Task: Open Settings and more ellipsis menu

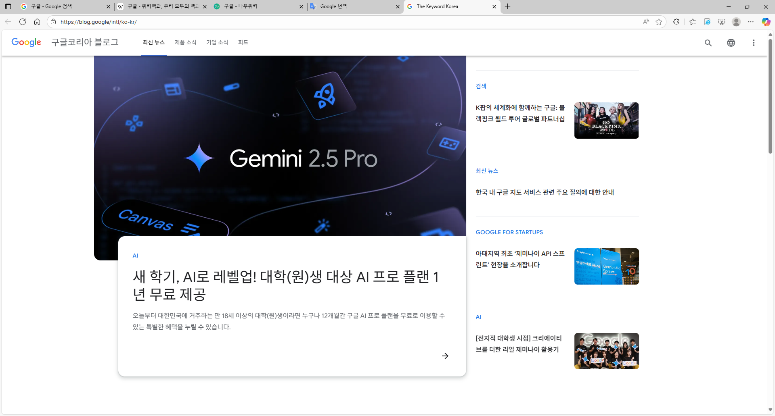Action: tap(751, 22)
